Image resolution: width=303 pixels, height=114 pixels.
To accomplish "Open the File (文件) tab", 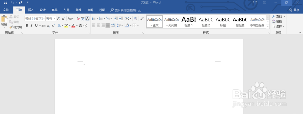I will tap(6, 10).
